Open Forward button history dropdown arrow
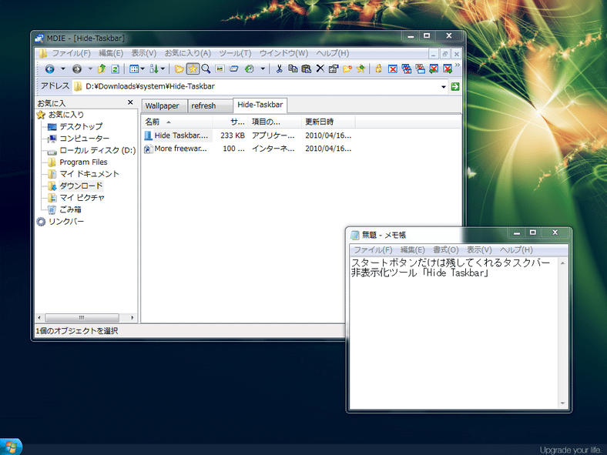 point(90,69)
